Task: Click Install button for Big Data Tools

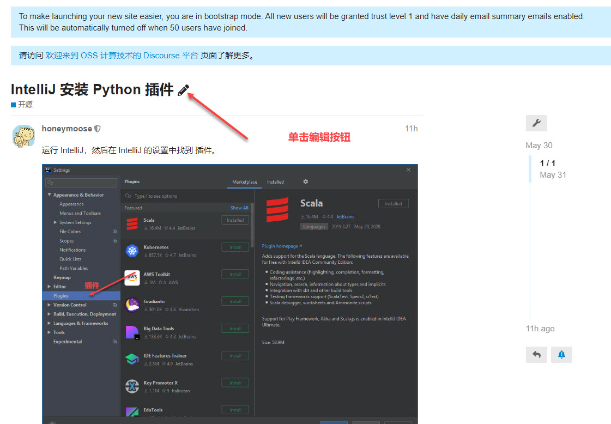Action: 235,329
